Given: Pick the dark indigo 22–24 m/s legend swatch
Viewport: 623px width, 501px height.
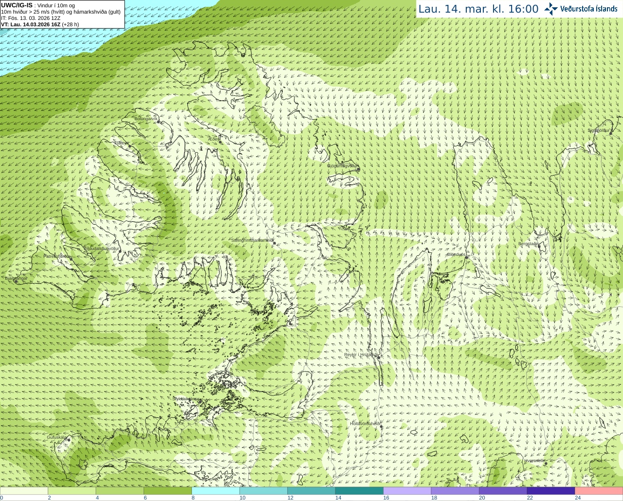Looking at the screenshot, I should [x=551, y=491].
